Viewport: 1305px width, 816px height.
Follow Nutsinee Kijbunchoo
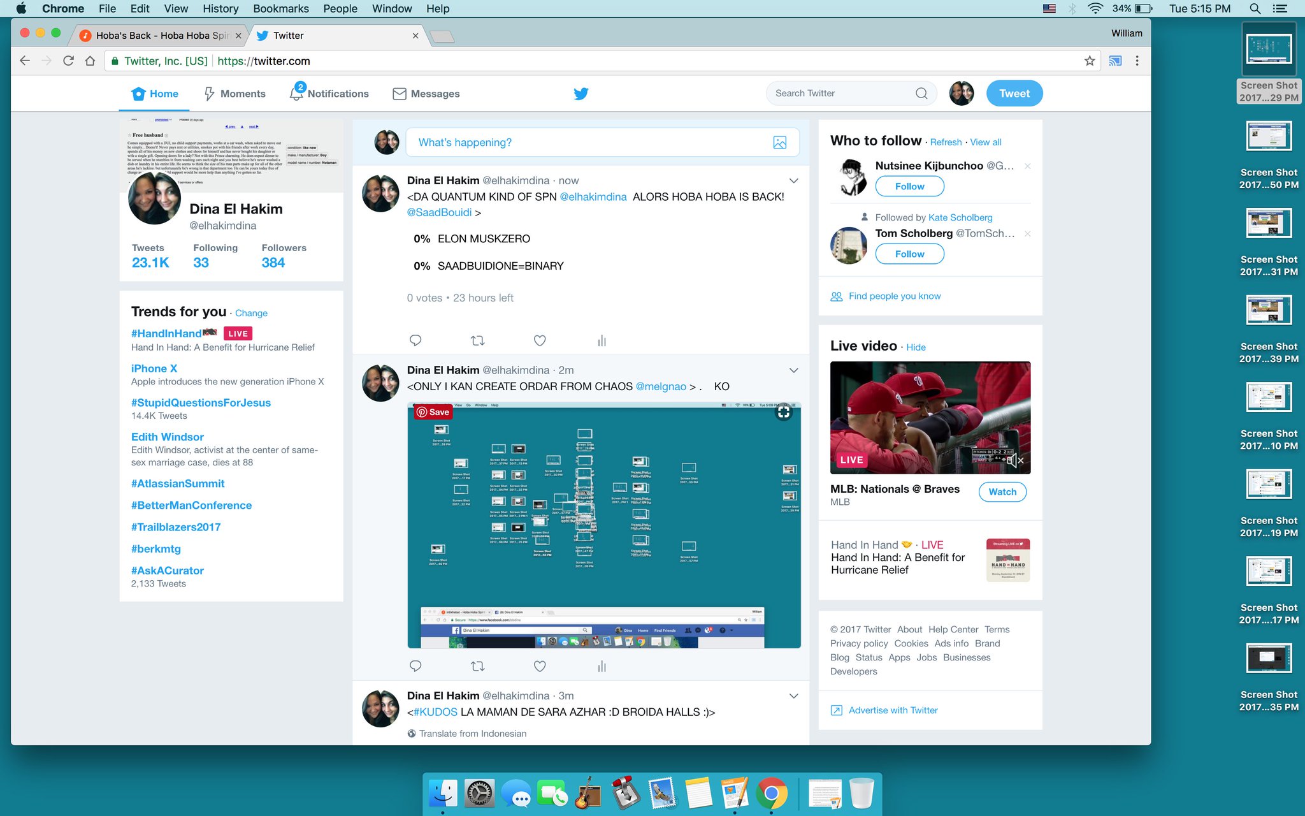click(x=909, y=186)
